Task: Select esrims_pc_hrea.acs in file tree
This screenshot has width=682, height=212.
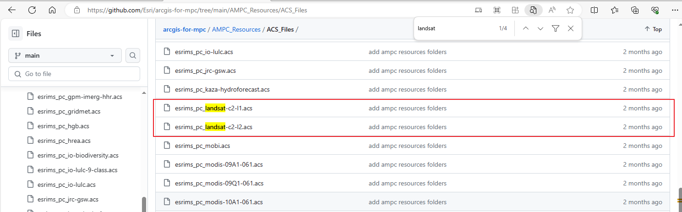Action: point(64,141)
